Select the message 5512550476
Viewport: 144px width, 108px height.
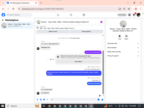click(45, 93)
